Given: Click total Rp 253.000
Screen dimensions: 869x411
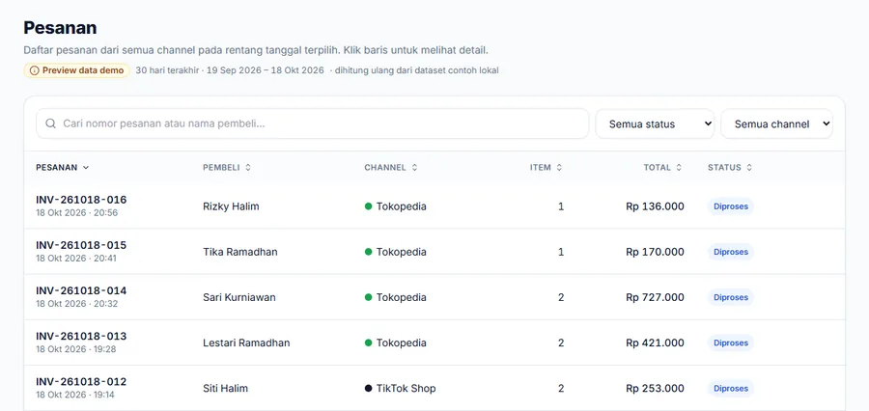Looking at the screenshot, I should [655, 388].
